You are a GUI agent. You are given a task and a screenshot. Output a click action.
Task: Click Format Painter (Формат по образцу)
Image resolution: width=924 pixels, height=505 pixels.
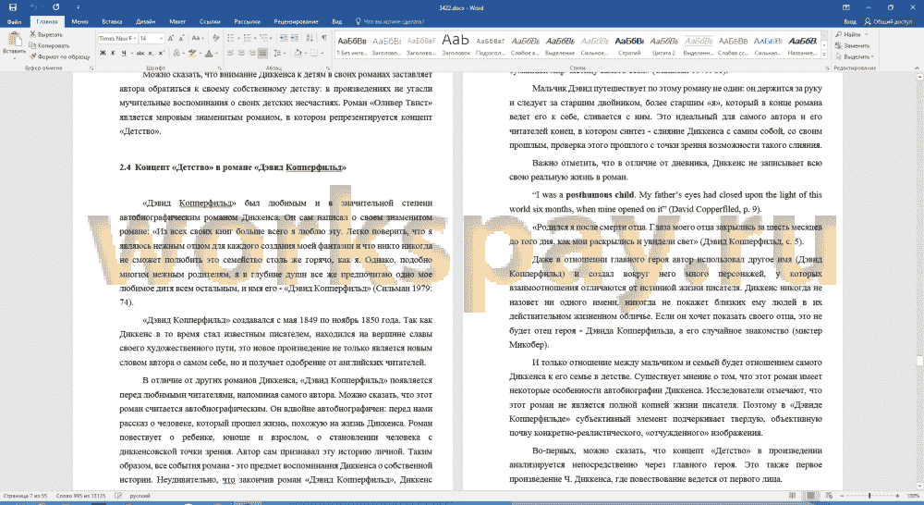point(59,56)
